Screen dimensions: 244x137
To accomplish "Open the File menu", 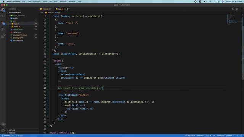I will (x=24, y=2).
